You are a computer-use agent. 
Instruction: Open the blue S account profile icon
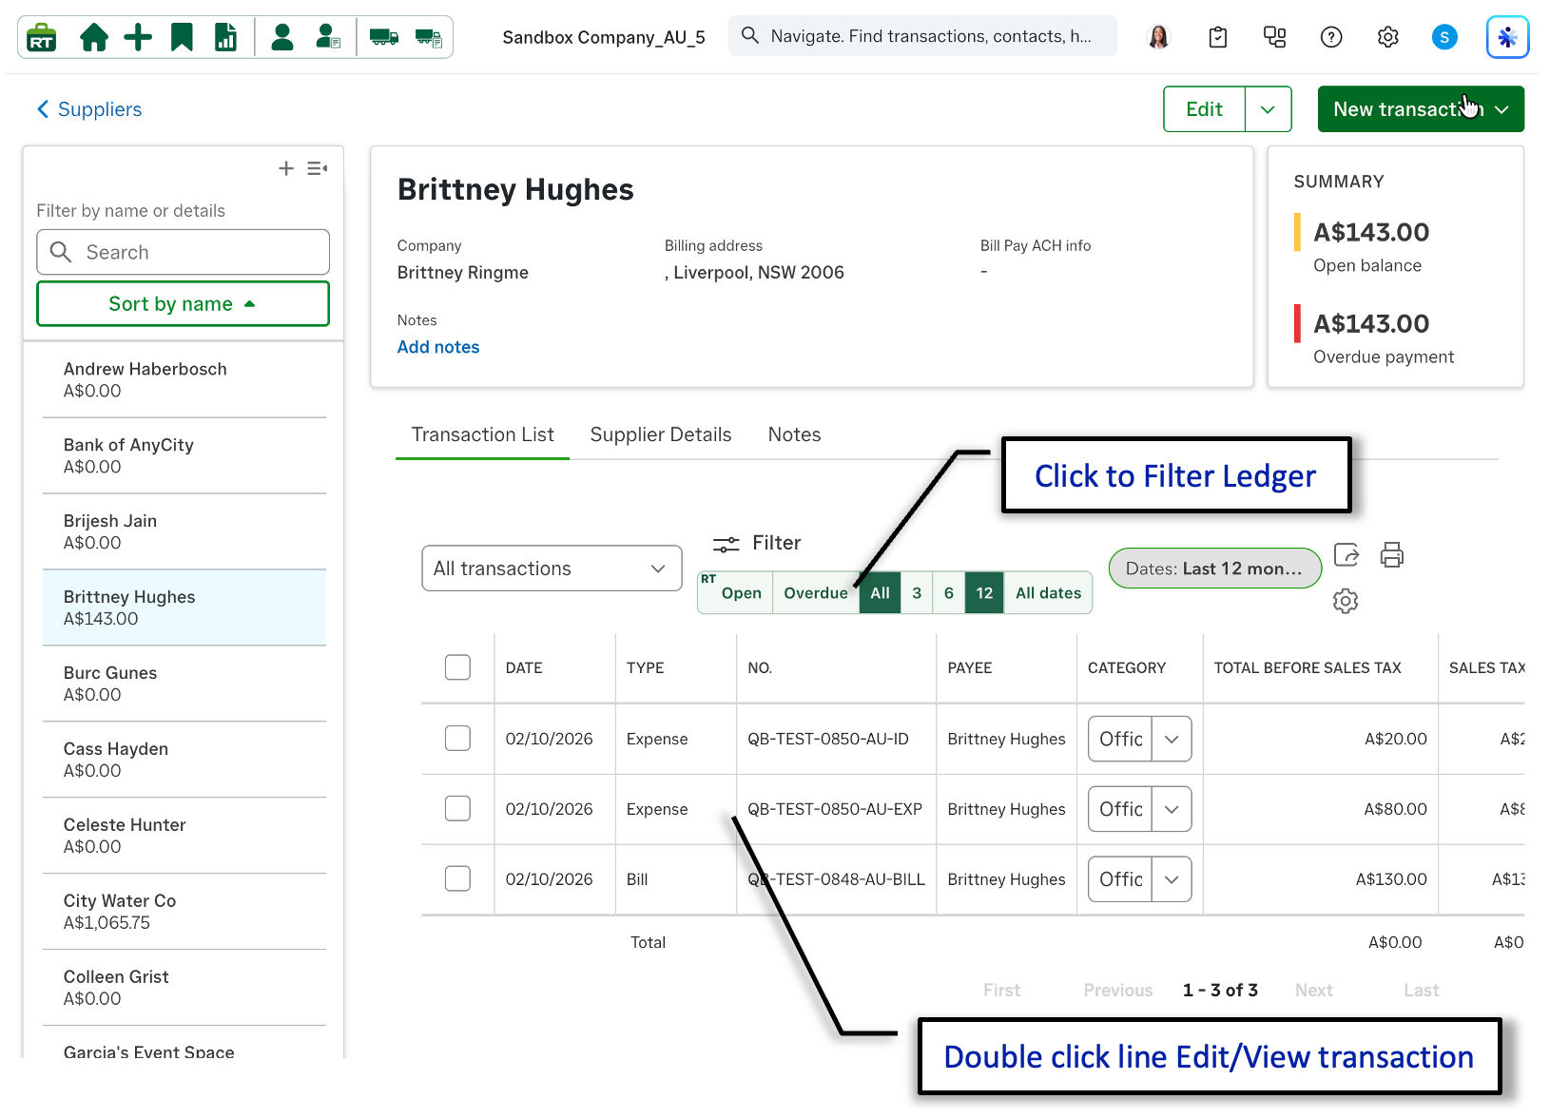(x=1444, y=37)
